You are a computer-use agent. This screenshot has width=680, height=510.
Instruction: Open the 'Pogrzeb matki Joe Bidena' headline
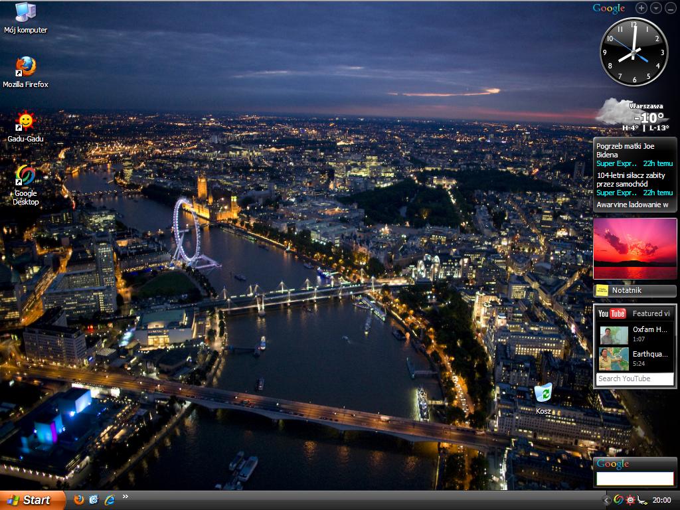[x=625, y=150]
